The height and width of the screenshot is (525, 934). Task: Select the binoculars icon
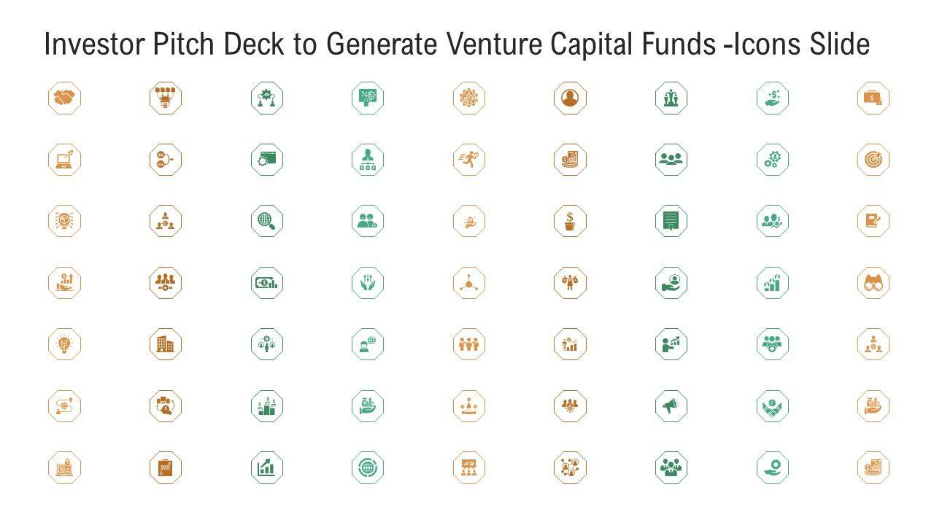[x=873, y=282]
